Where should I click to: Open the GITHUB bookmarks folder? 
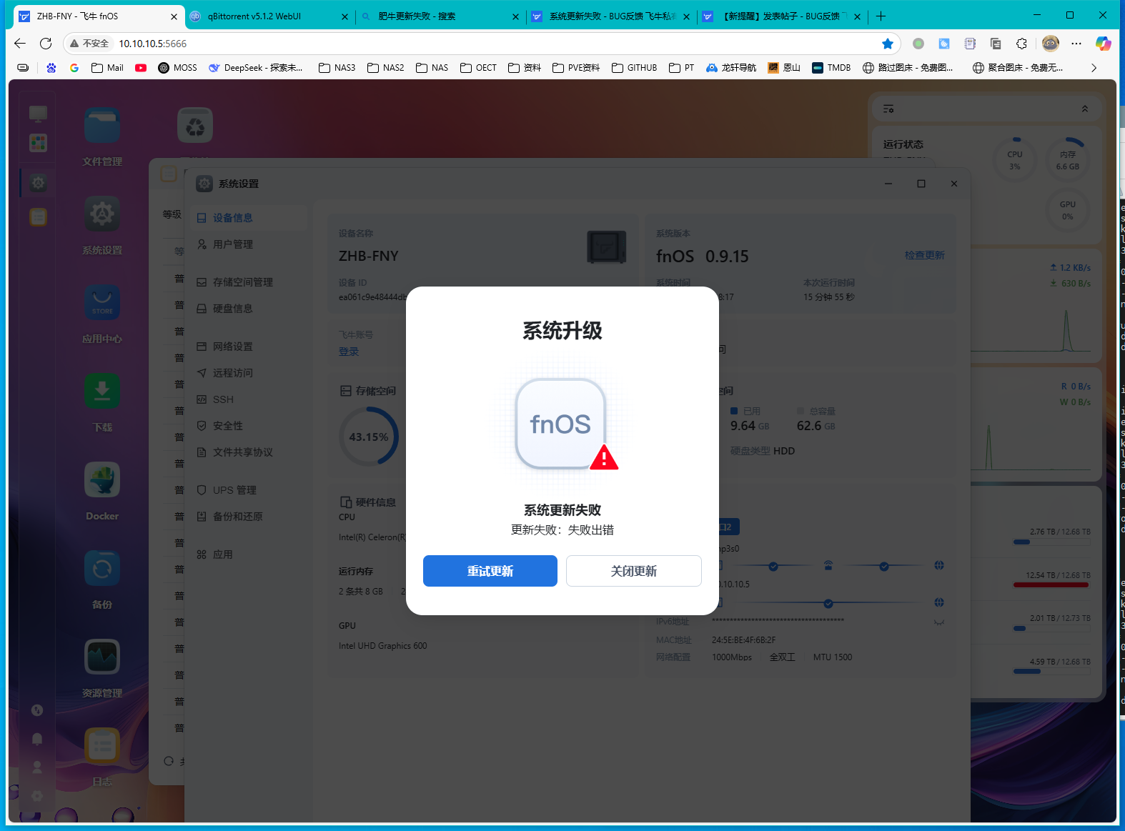(x=634, y=68)
